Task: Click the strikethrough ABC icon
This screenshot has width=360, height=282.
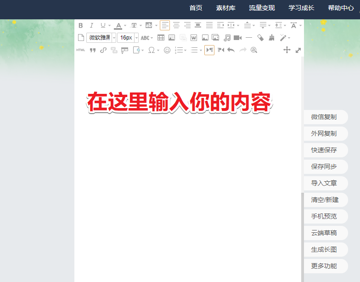Action: coord(145,38)
